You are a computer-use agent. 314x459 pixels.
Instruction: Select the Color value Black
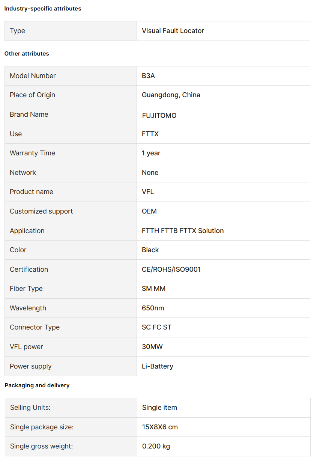click(x=150, y=250)
